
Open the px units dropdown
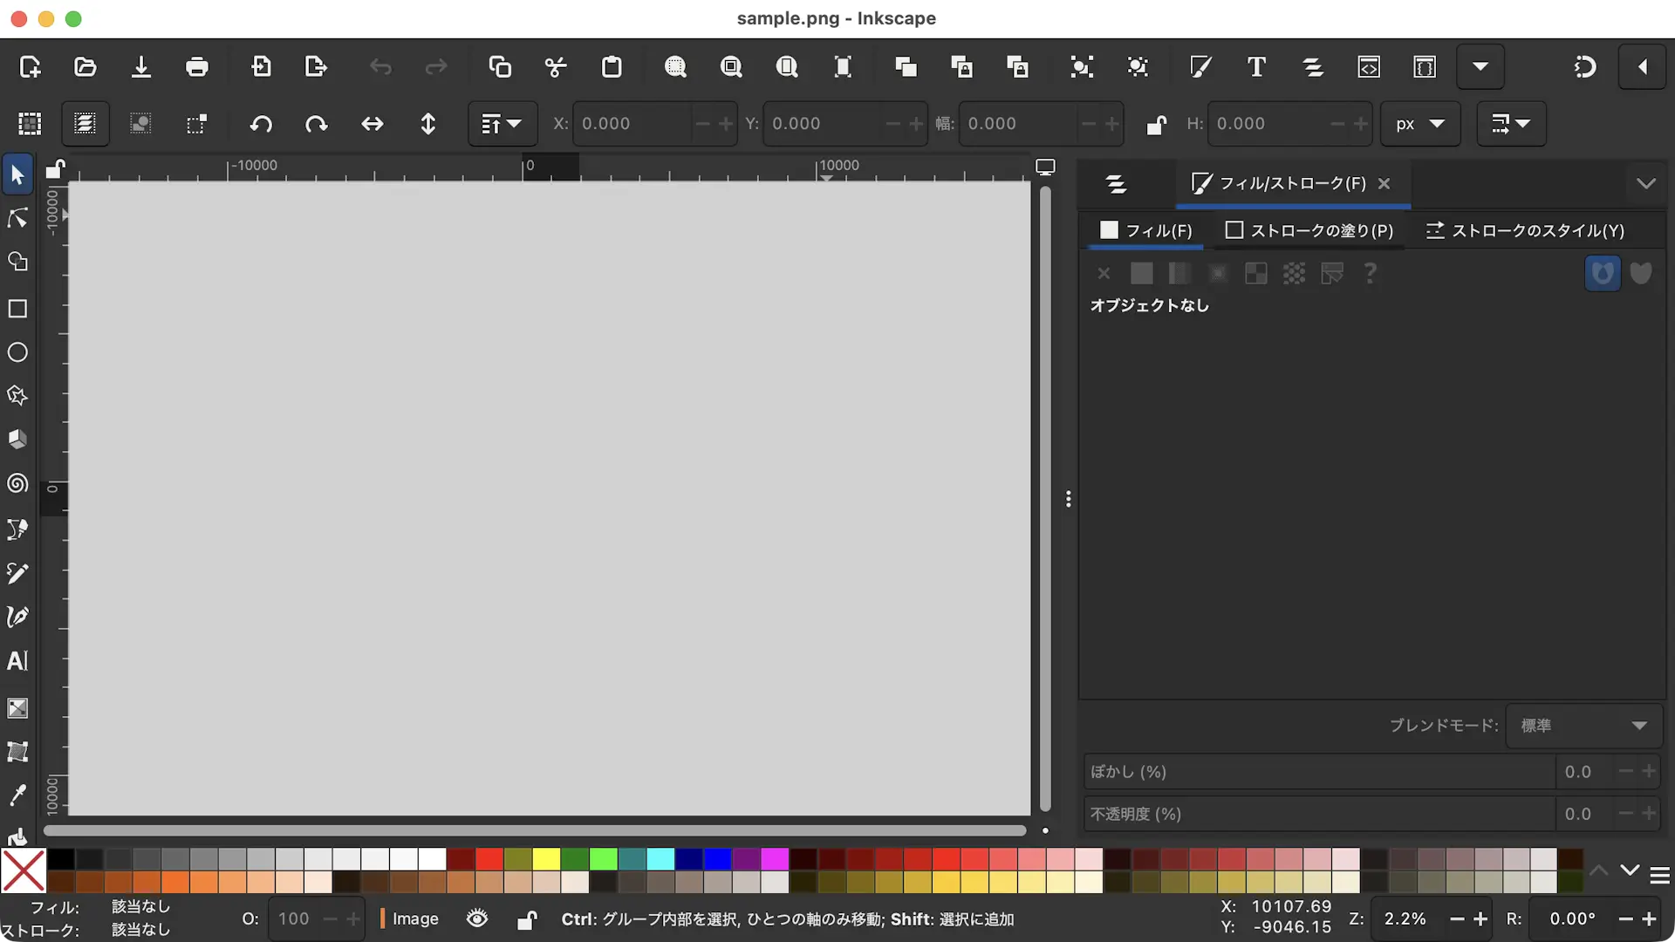(1419, 124)
